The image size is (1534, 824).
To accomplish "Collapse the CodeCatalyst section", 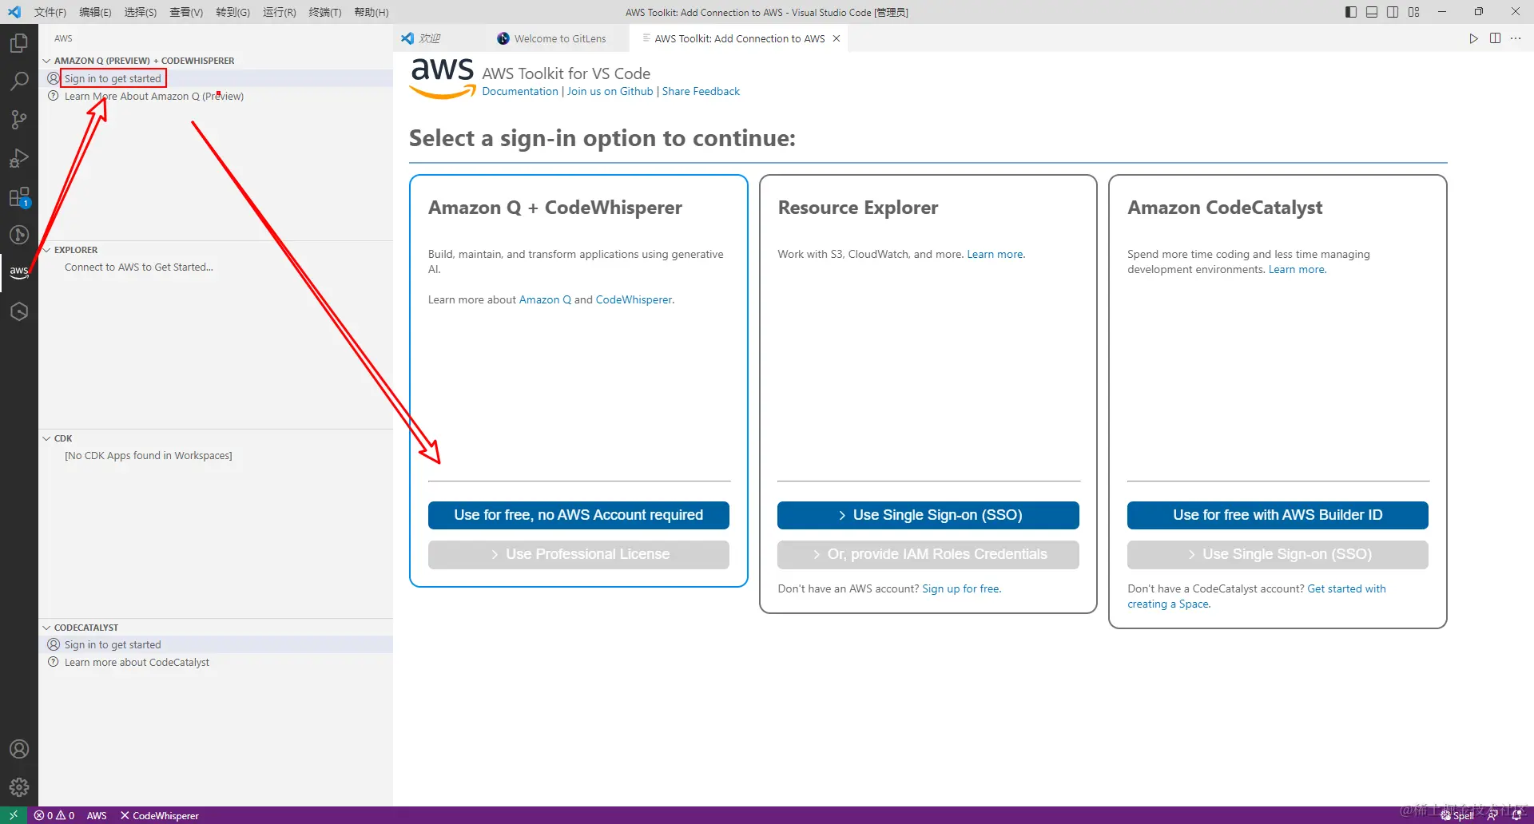I will click(x=46, y=628).
